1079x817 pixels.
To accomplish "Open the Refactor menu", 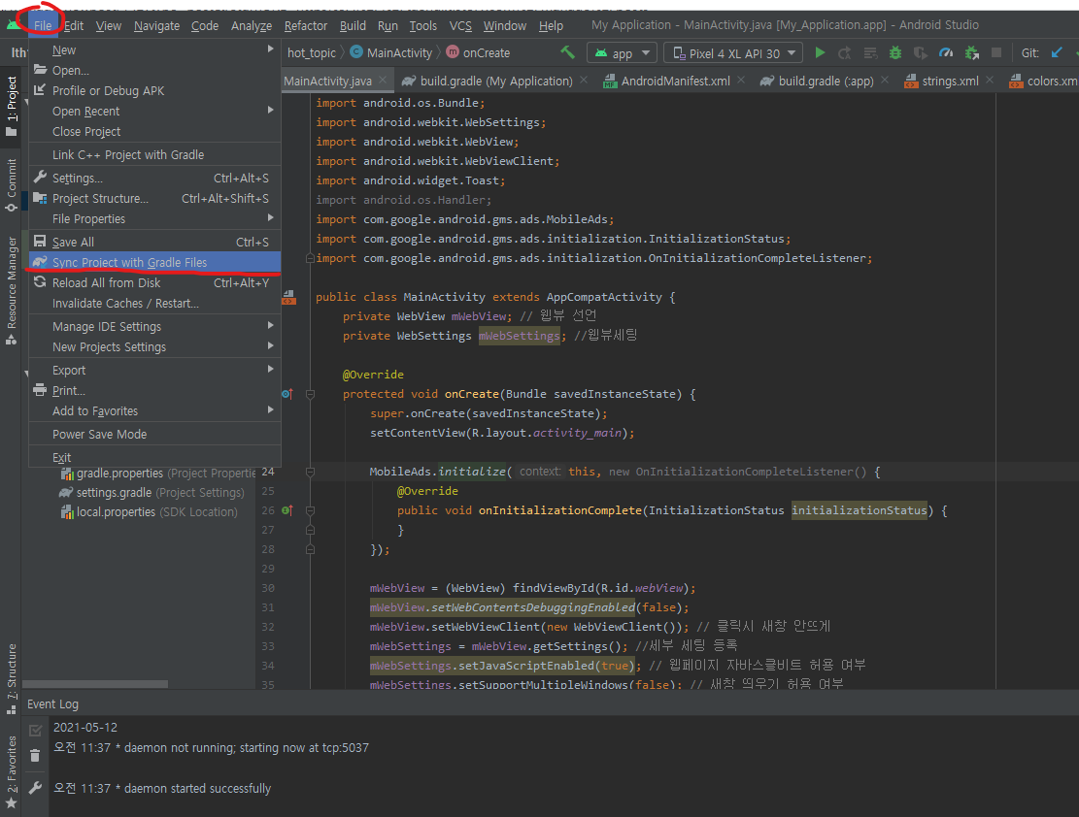I will tap(306, 25).
